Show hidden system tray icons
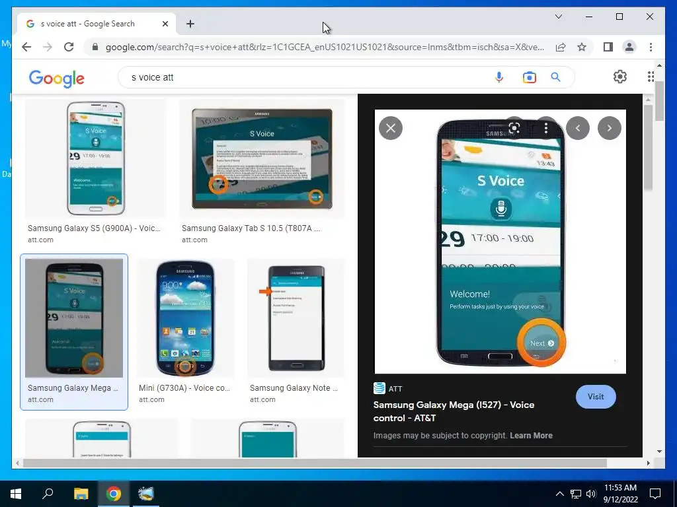The width and height of the screenshot is (677, 507). [x=559, y=494]
